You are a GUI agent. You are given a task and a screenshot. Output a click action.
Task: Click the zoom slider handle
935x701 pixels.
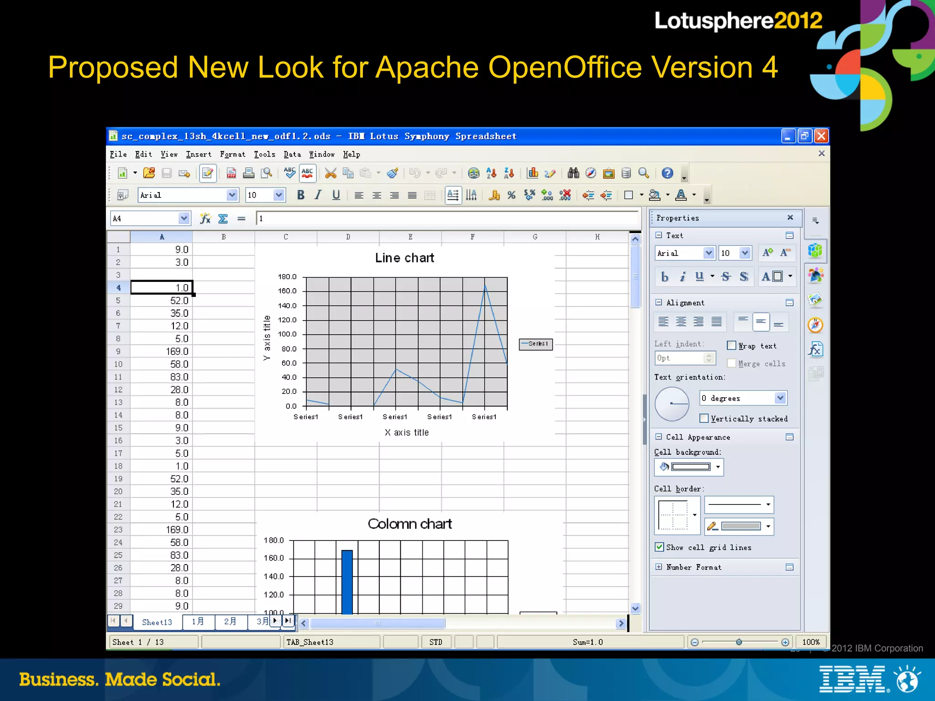[x=739, y=642]
